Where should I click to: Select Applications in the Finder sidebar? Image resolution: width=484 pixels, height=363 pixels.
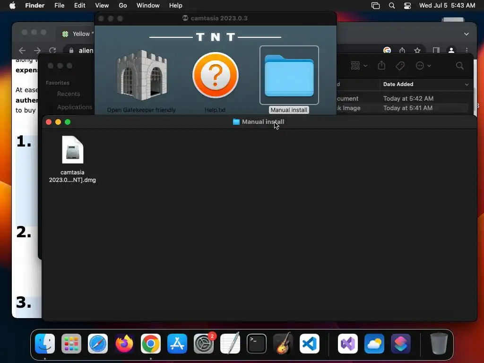(x=75, y=107)
